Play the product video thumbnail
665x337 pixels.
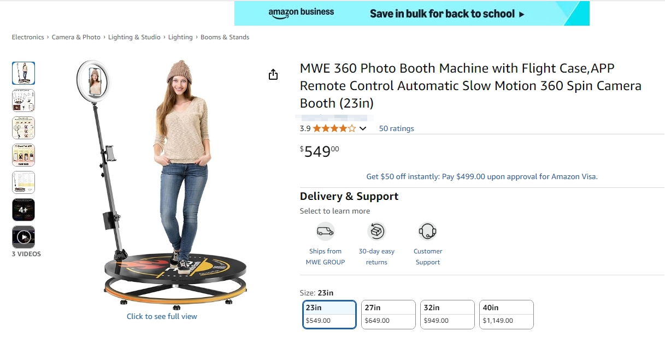click(x=23, y=237)
